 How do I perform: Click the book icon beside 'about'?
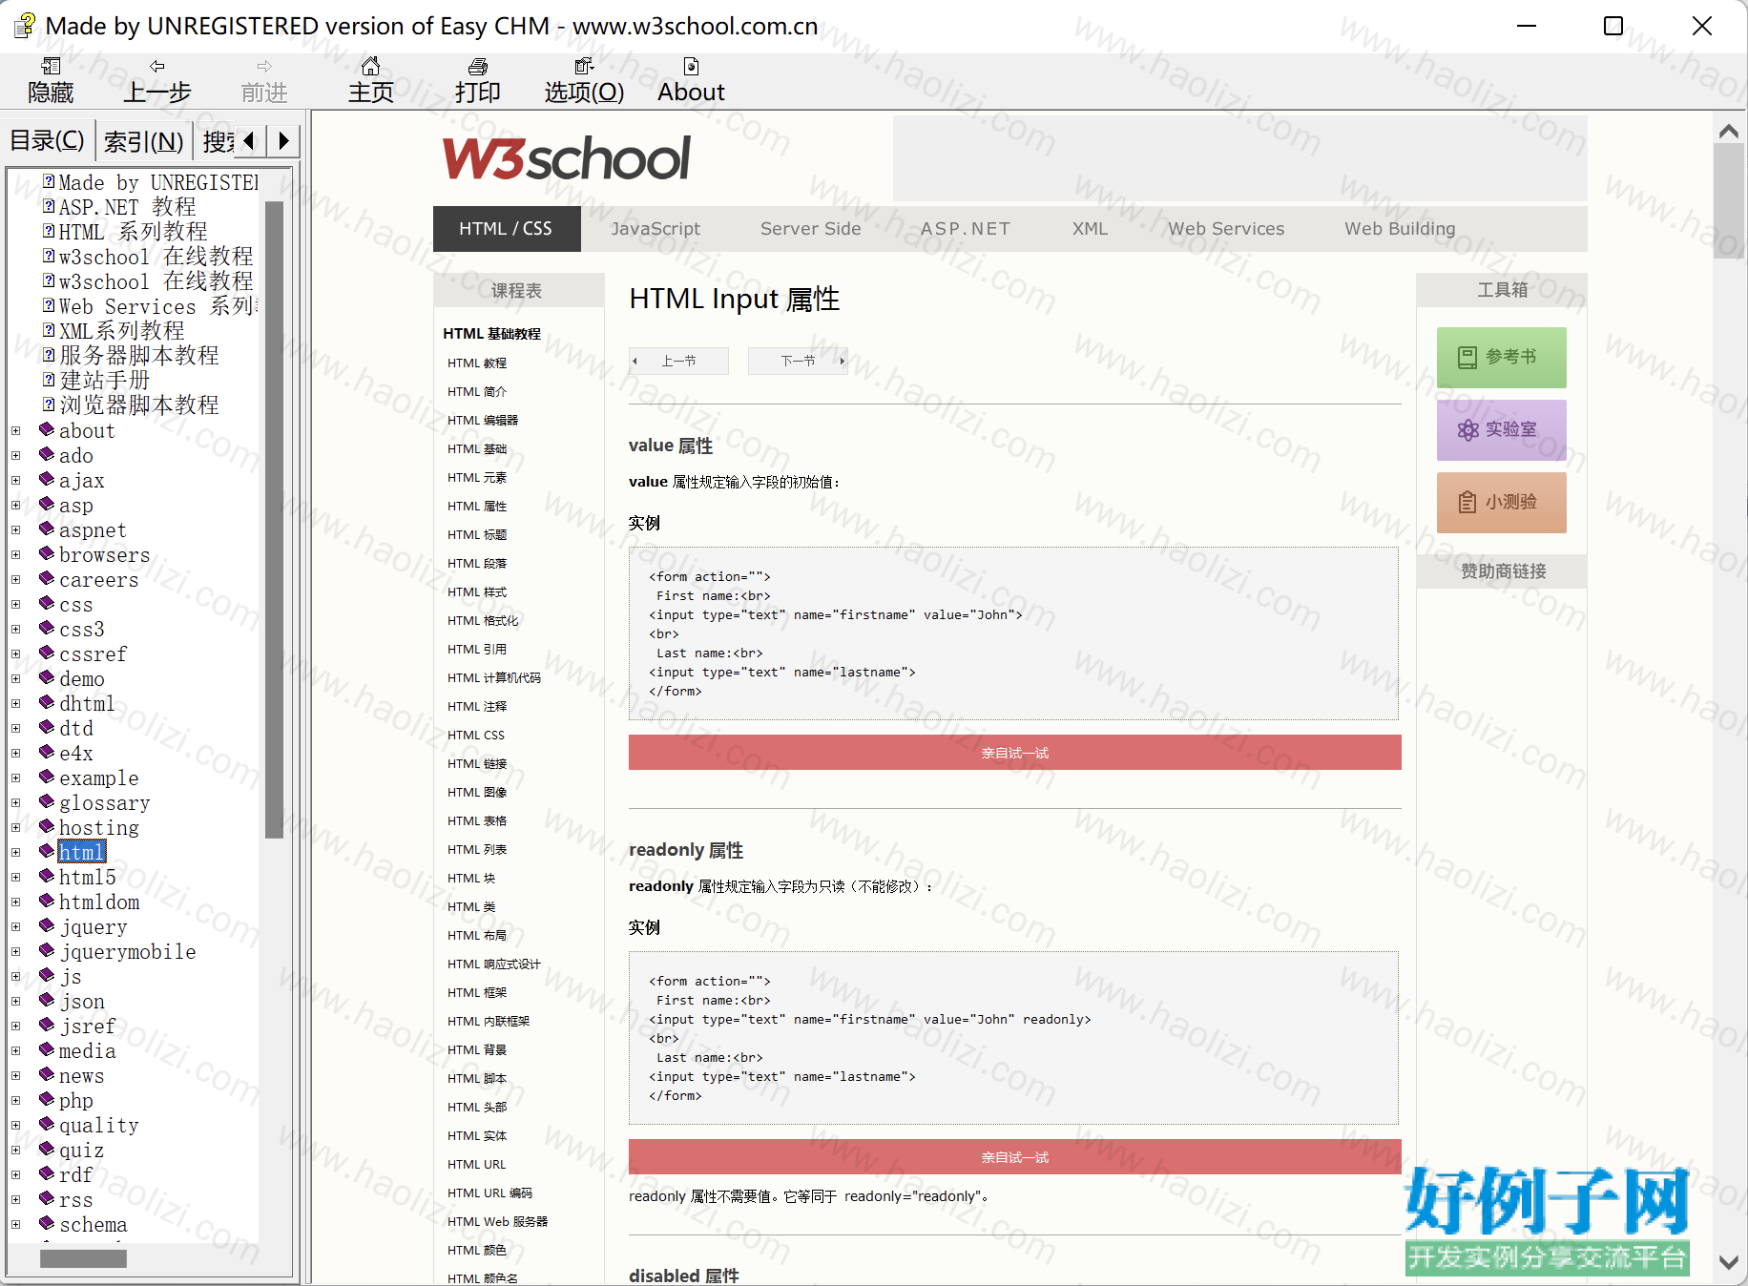(x=47, y=430)
